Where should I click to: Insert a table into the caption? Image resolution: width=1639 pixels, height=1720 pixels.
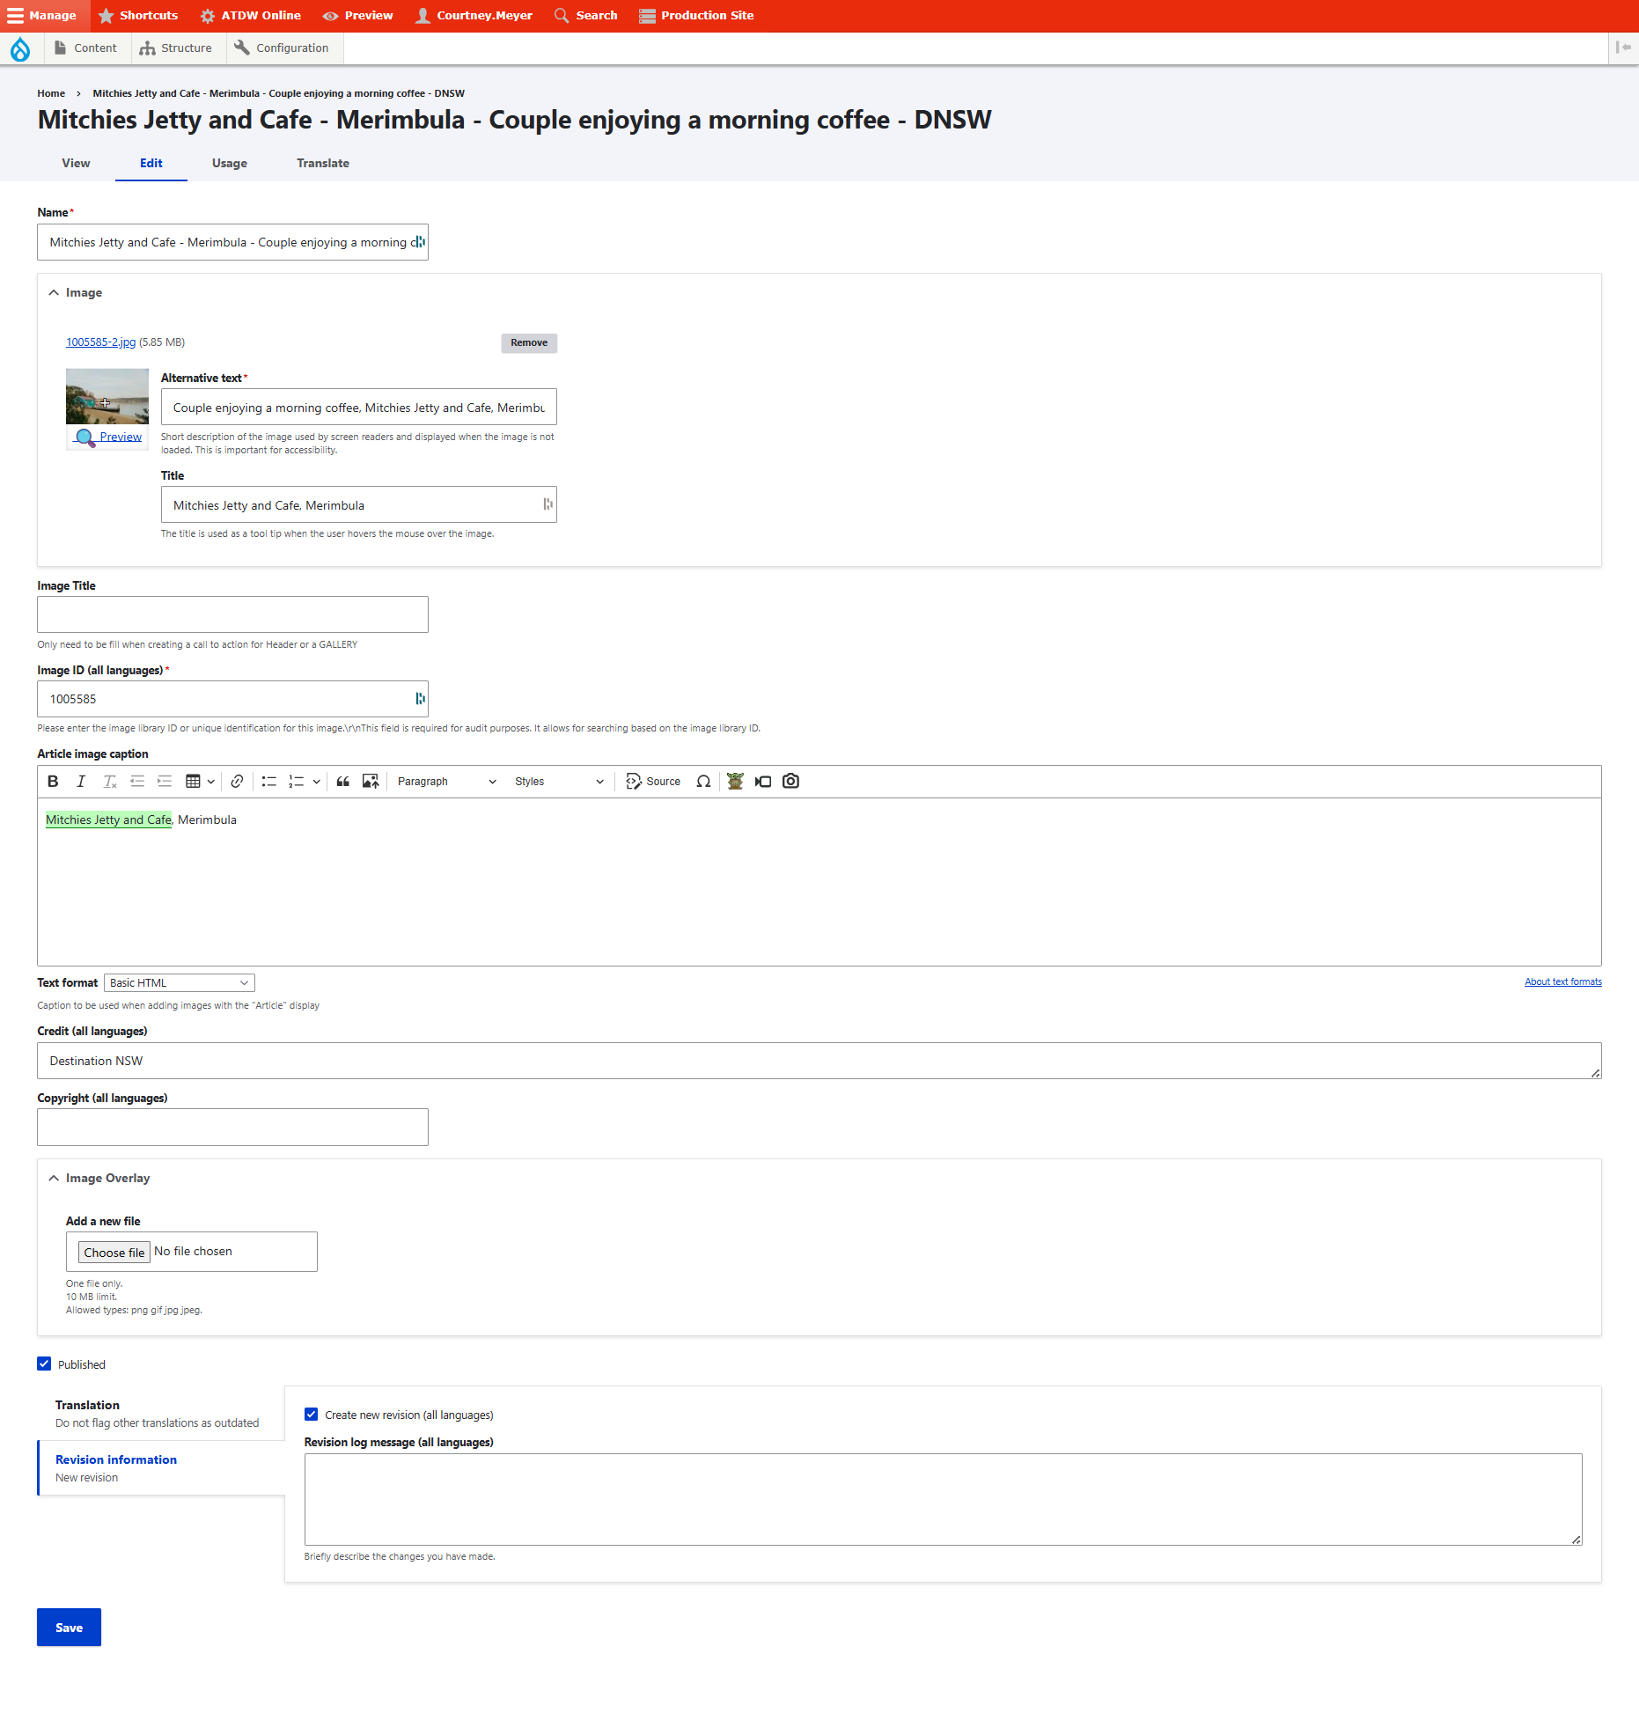pyautogui.click(x=194, y=781)
